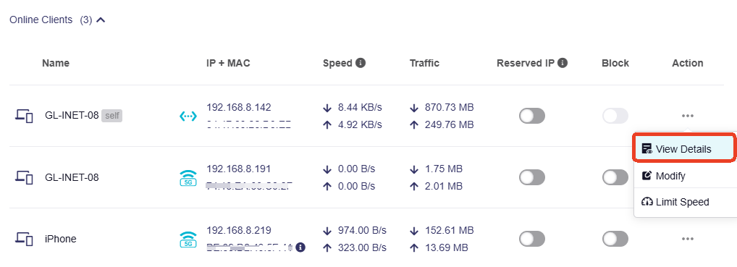Toggle Block switch for 192.168.8.191 client
Screen dimensions: 737x267
coord(615,177)
